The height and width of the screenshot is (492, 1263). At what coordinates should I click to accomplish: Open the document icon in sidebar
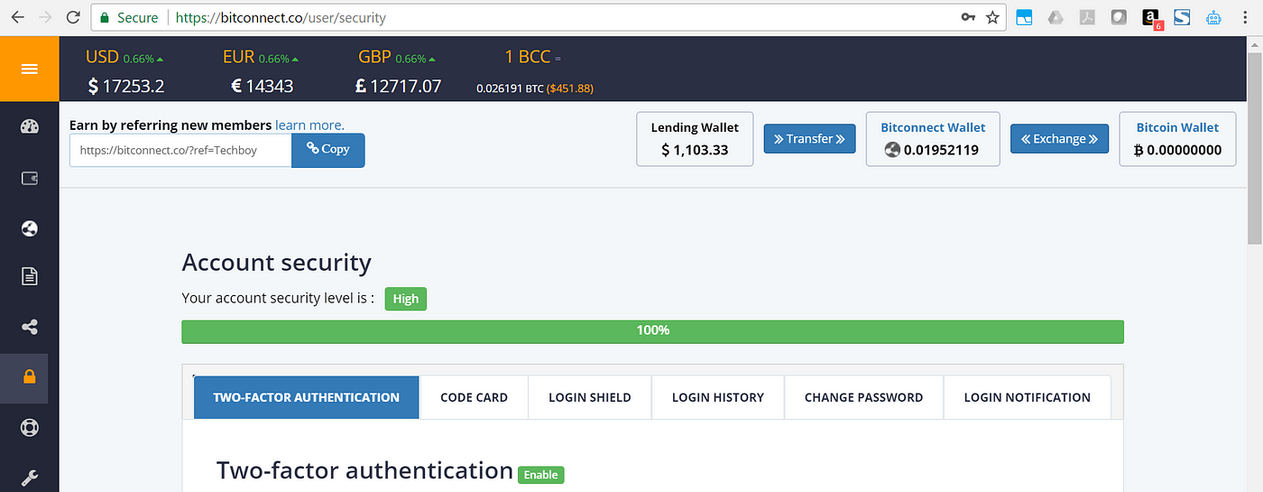coord(29,276)
